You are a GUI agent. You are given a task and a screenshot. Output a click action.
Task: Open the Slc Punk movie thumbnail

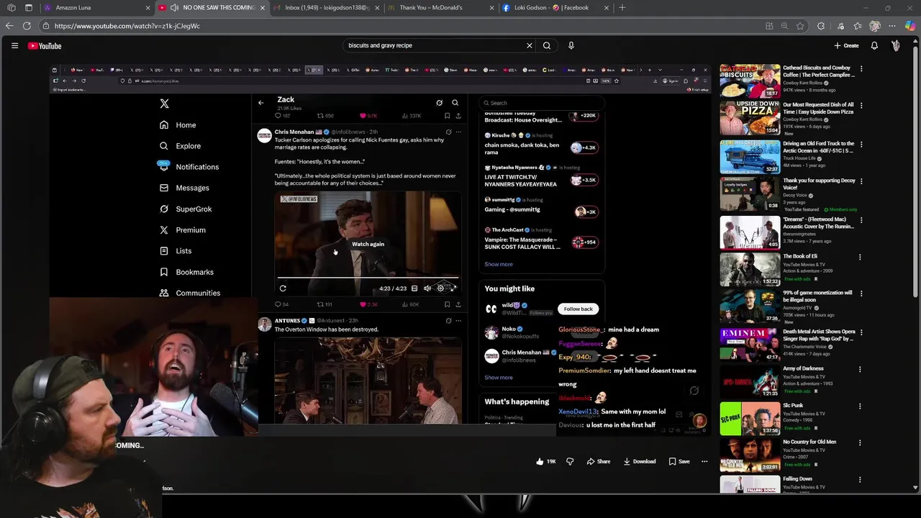[750, 419]
